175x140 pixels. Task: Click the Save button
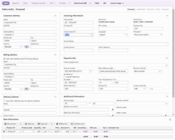pyautogui.click(x=6, y=3)
